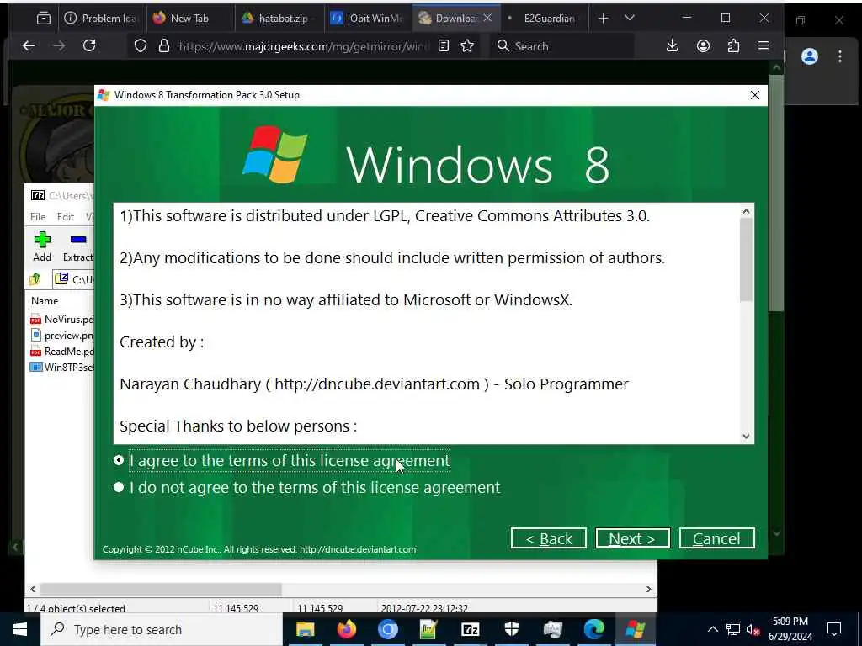Select Win8TP3setup file in 7-Zip list

tap(62, 367)
